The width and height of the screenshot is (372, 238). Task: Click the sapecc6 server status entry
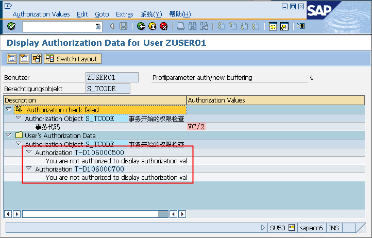click(311, 228)
